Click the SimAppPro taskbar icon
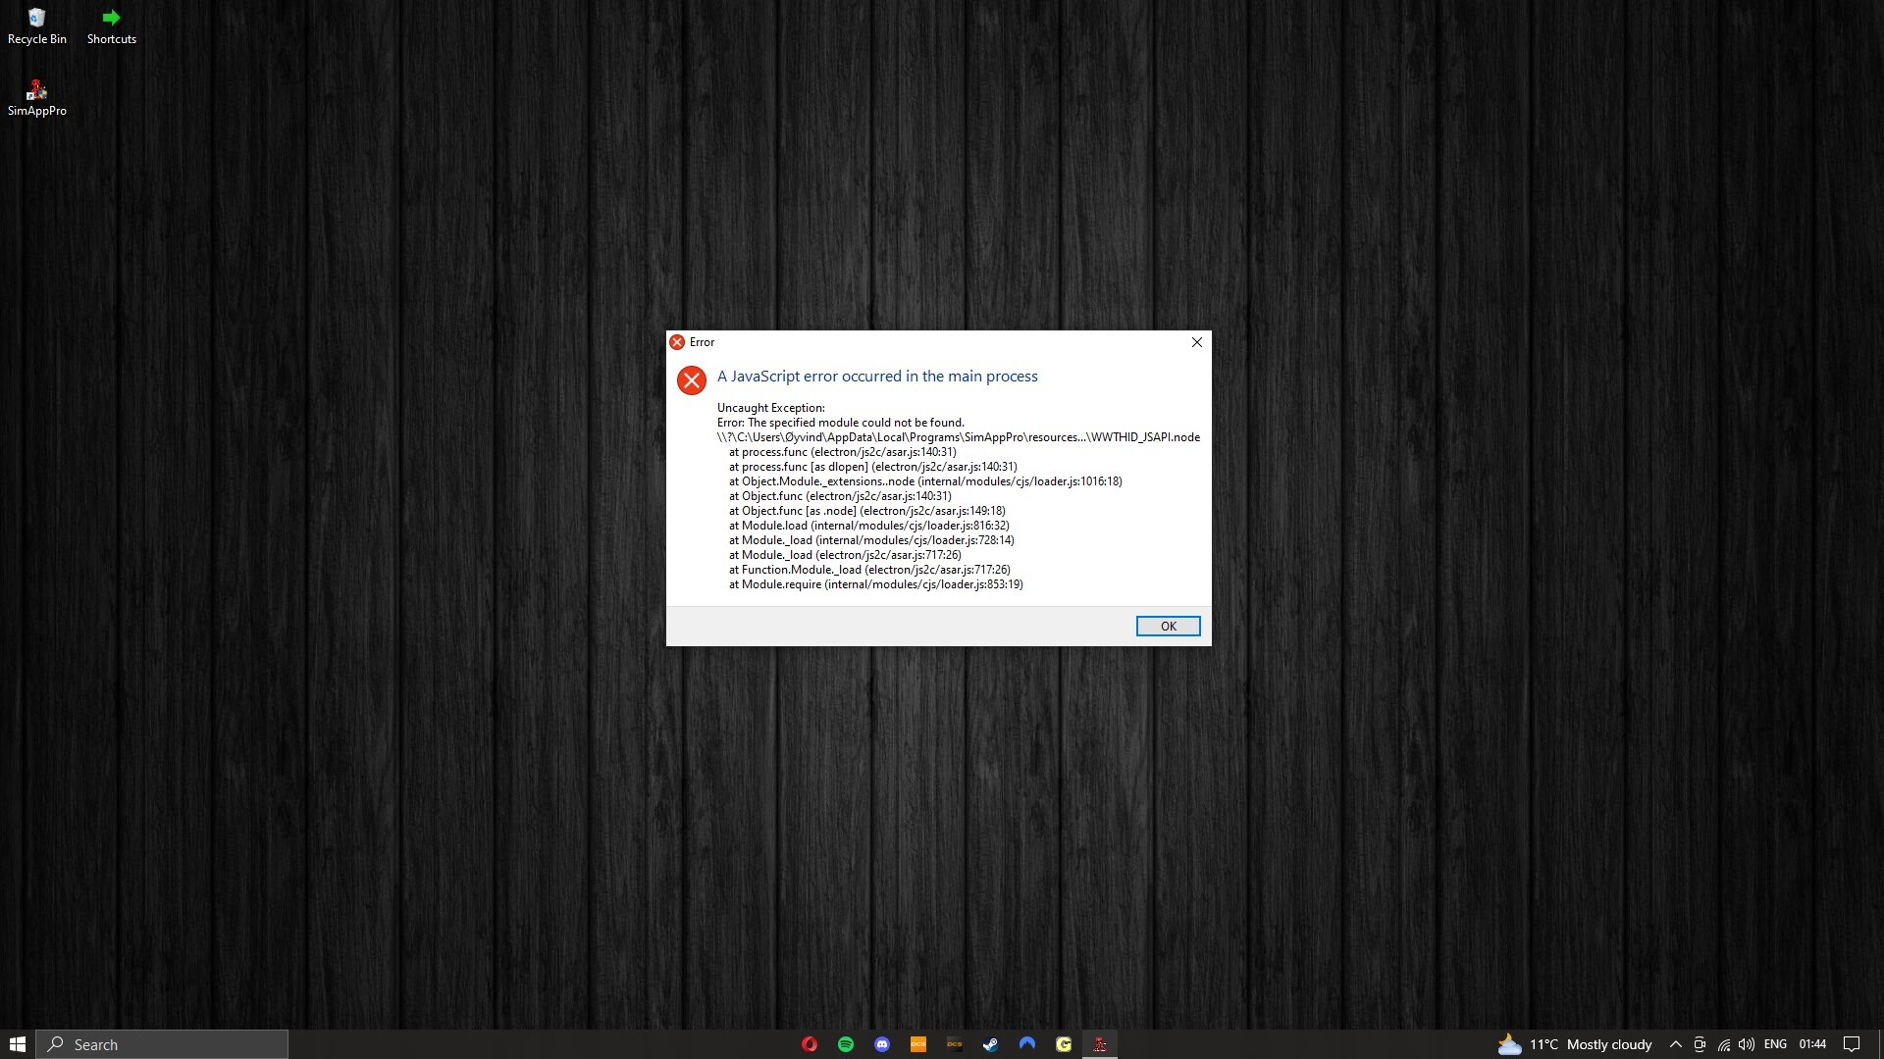This screenshot has height=1059, width=1884. point(1100,1044)
